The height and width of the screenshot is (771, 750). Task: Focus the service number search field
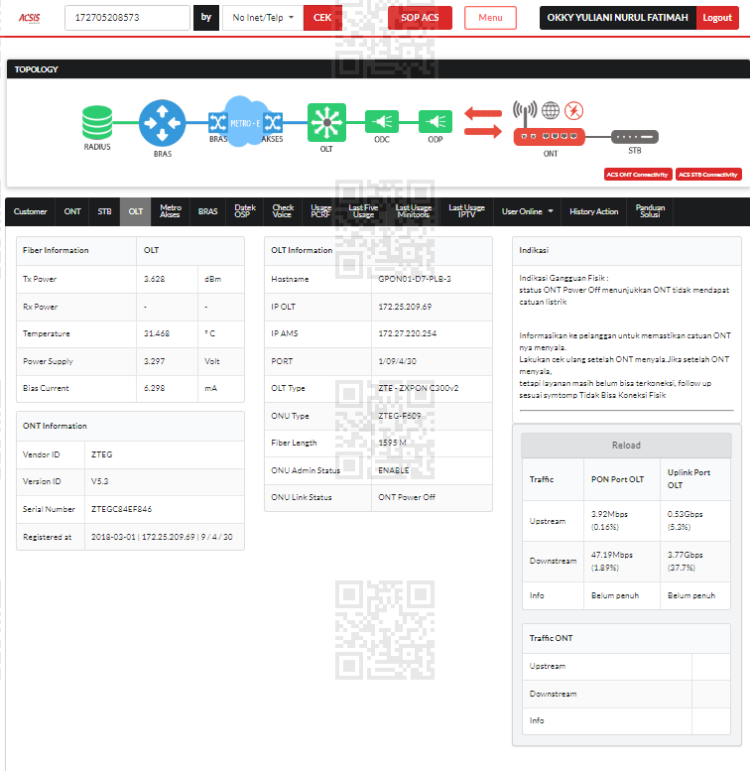(x=127, y=18)
